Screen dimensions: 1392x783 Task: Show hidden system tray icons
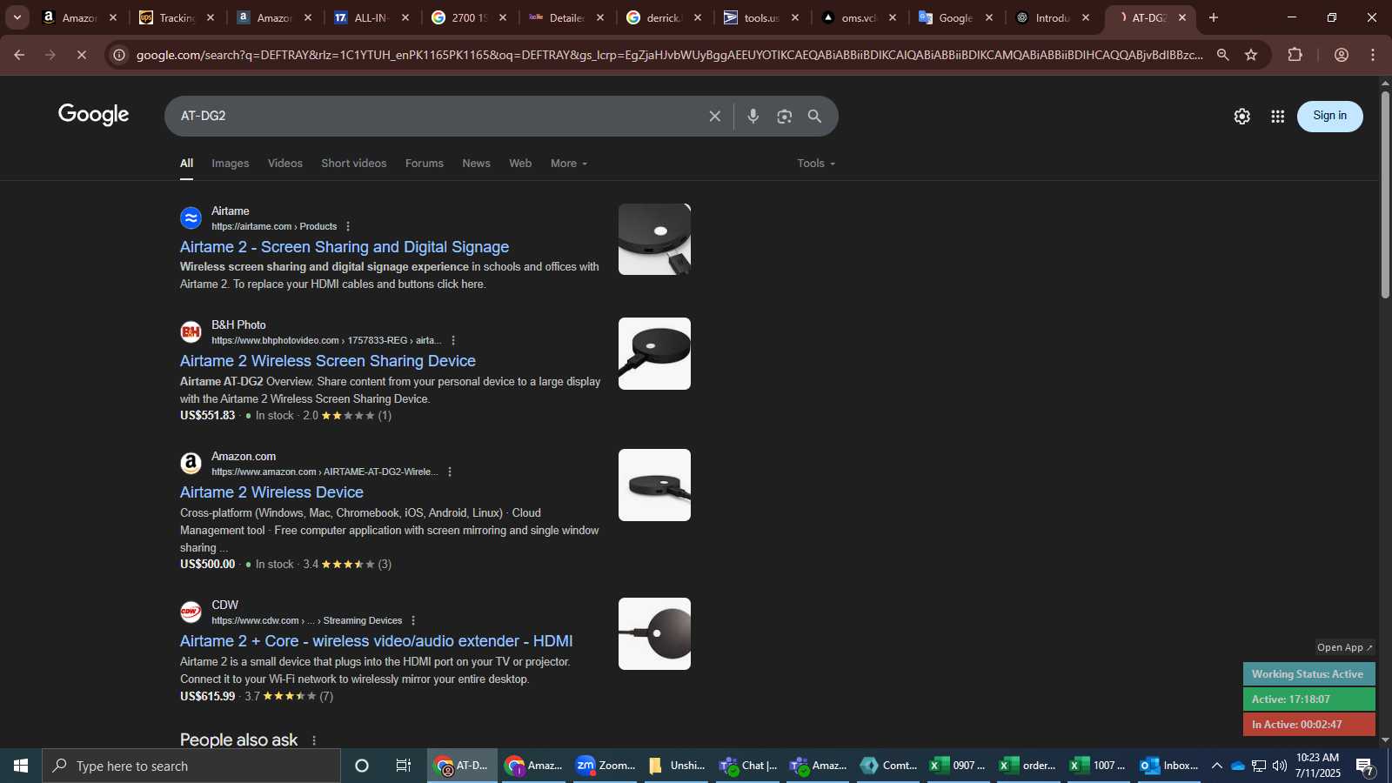(1216, 766)
